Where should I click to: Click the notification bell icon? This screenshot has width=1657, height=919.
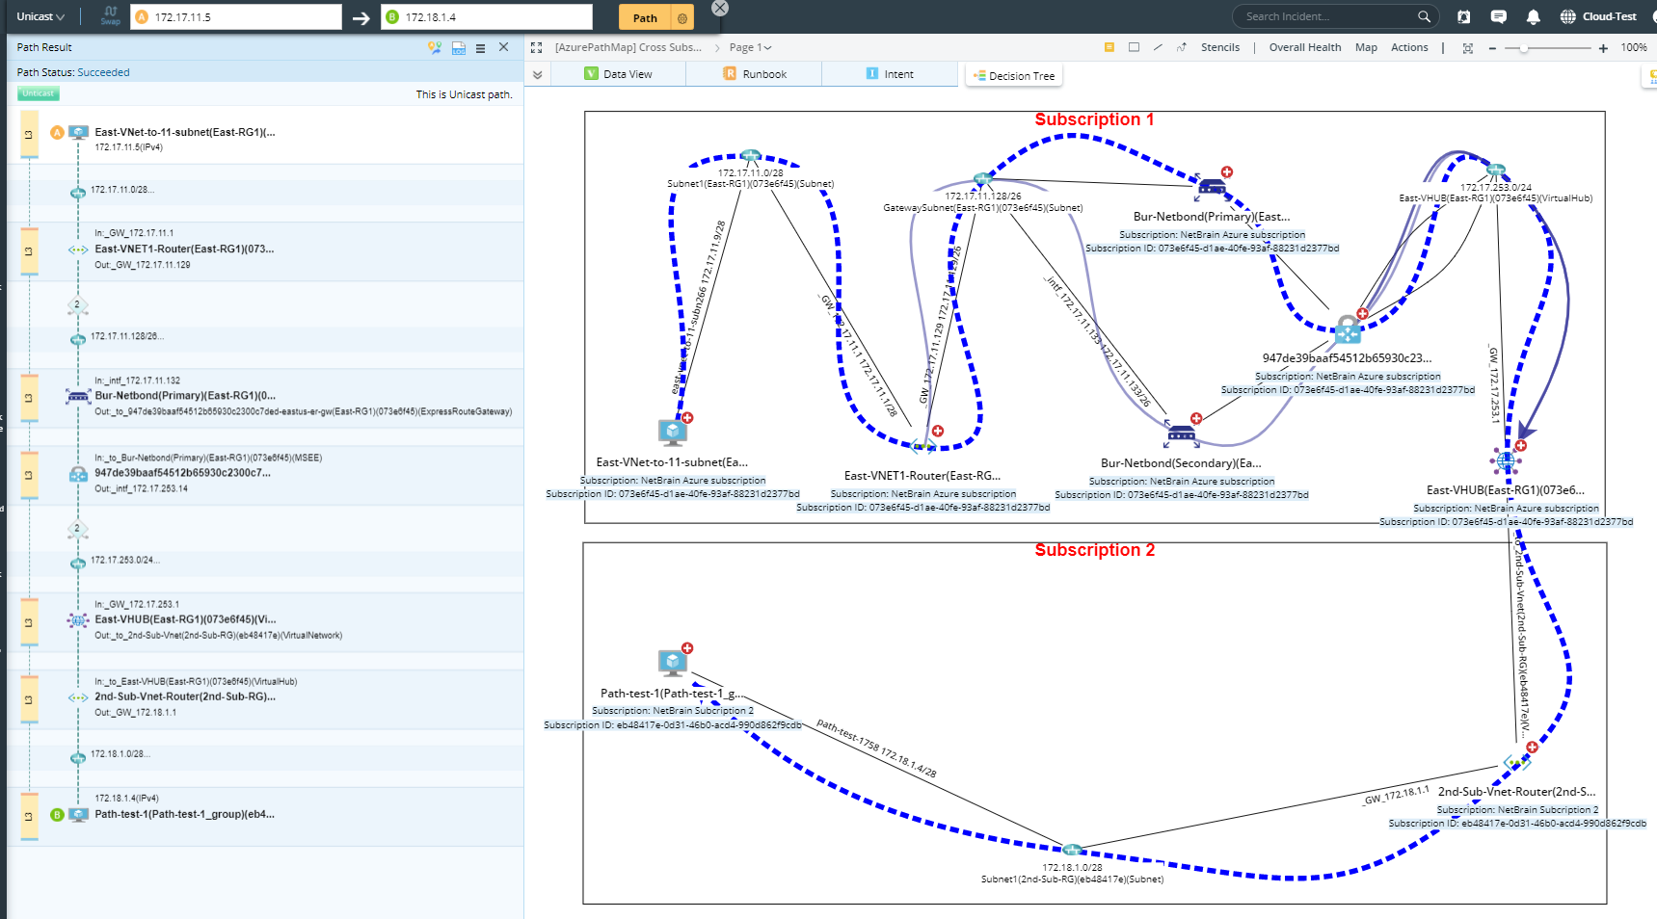point(1533,16)
